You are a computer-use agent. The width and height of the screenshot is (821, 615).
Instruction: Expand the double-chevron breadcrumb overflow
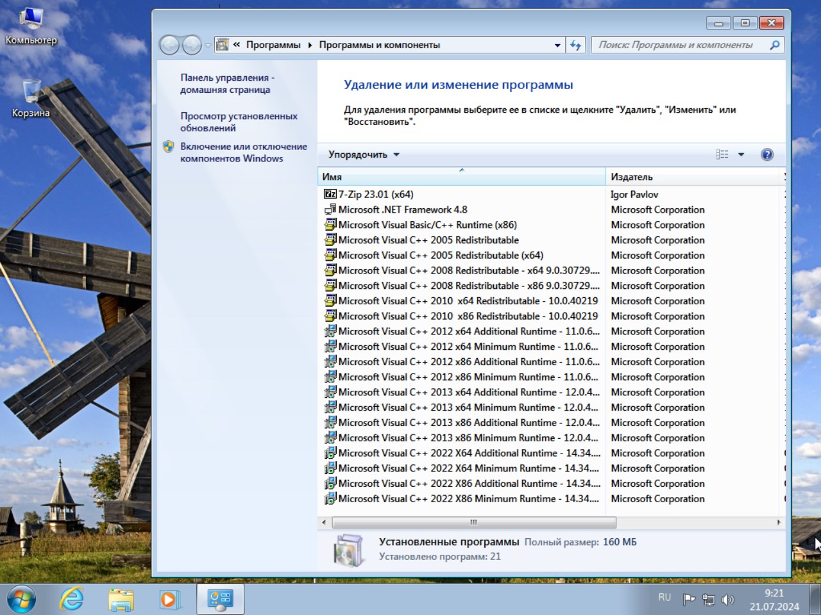[237, 45]
